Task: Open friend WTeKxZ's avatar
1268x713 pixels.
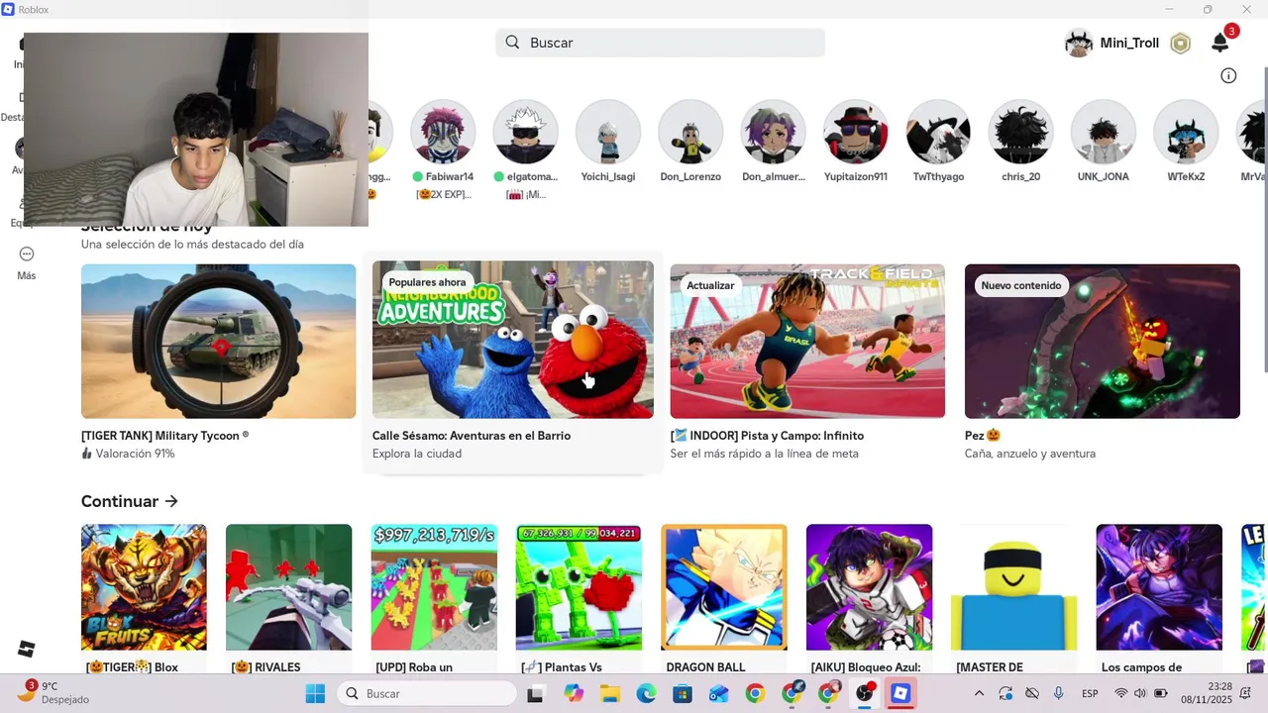Action: [1186, 132]
